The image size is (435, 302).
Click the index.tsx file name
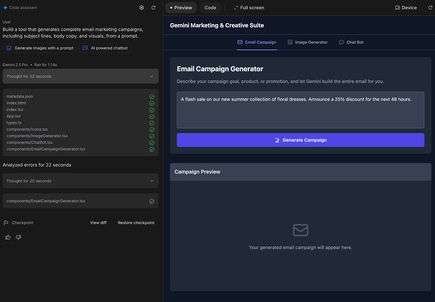pyautogui.click(x=15, y=110)
